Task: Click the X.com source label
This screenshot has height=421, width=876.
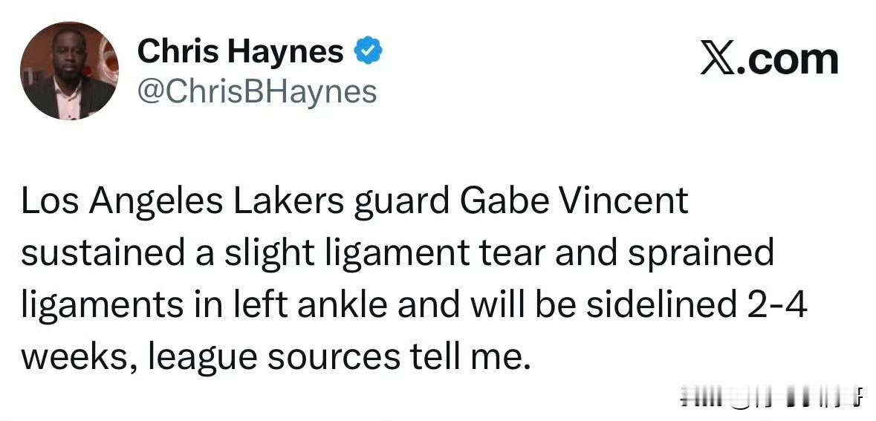Action: pyautogui.click(x=769, y=59)
